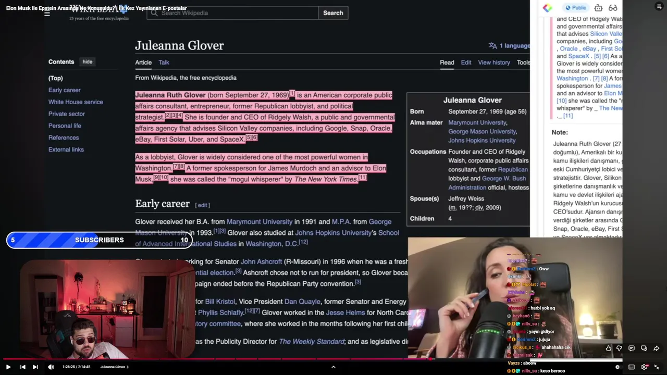Click the Note: heading in side panel

point(560,133)
